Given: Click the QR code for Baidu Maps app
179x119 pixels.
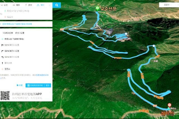Looking at the screenshot, I should tap(5, 96).
